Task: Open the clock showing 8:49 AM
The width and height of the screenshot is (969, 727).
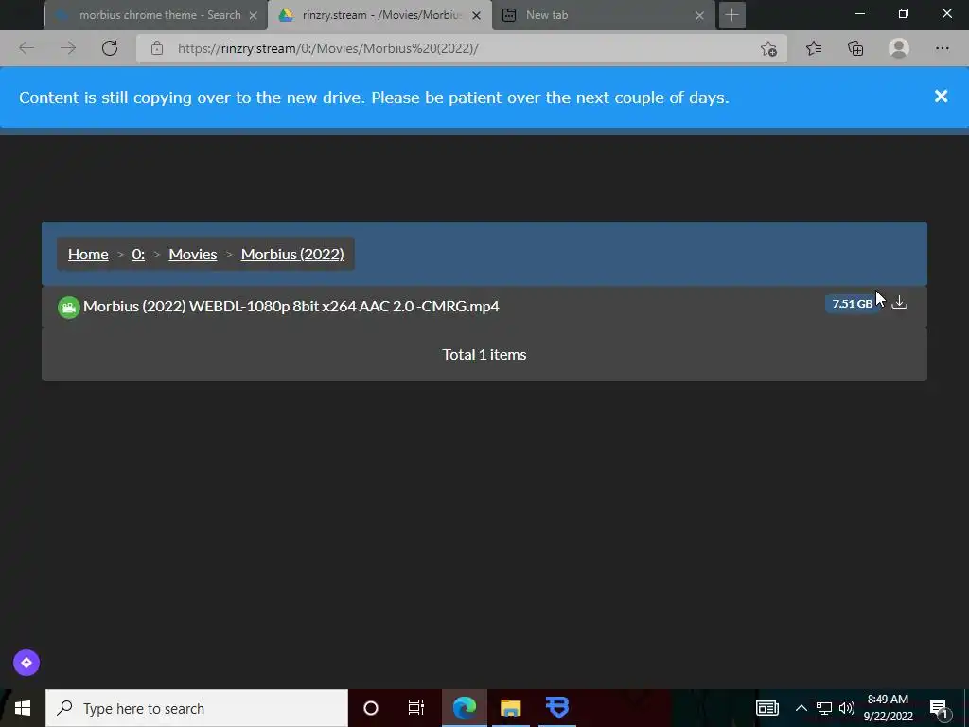Action: coord(888,708)
